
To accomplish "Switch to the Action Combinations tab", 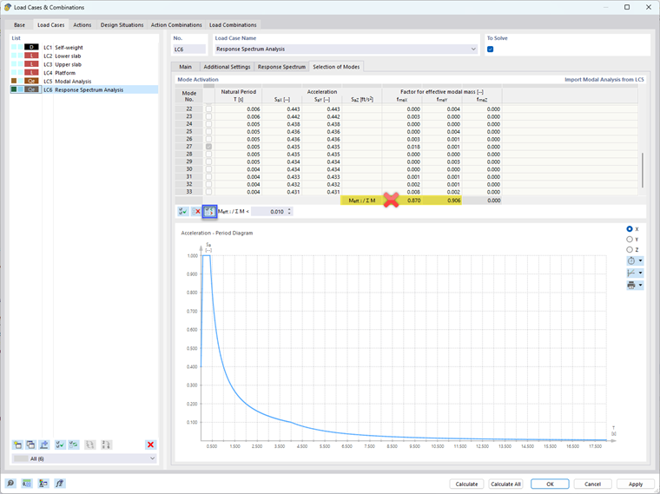I will tap(176, 25).
